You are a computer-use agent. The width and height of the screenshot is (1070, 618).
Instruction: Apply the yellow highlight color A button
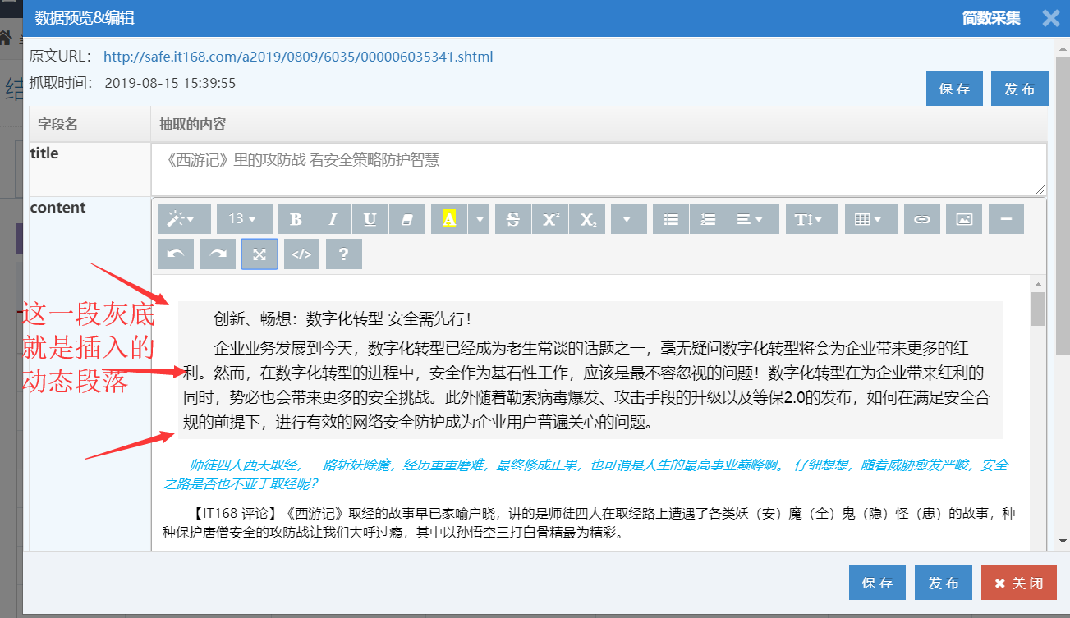pyautogui.click(x=449, y=219)
